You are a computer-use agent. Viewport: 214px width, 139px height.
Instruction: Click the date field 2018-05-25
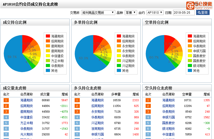click(x=184, y=12)
